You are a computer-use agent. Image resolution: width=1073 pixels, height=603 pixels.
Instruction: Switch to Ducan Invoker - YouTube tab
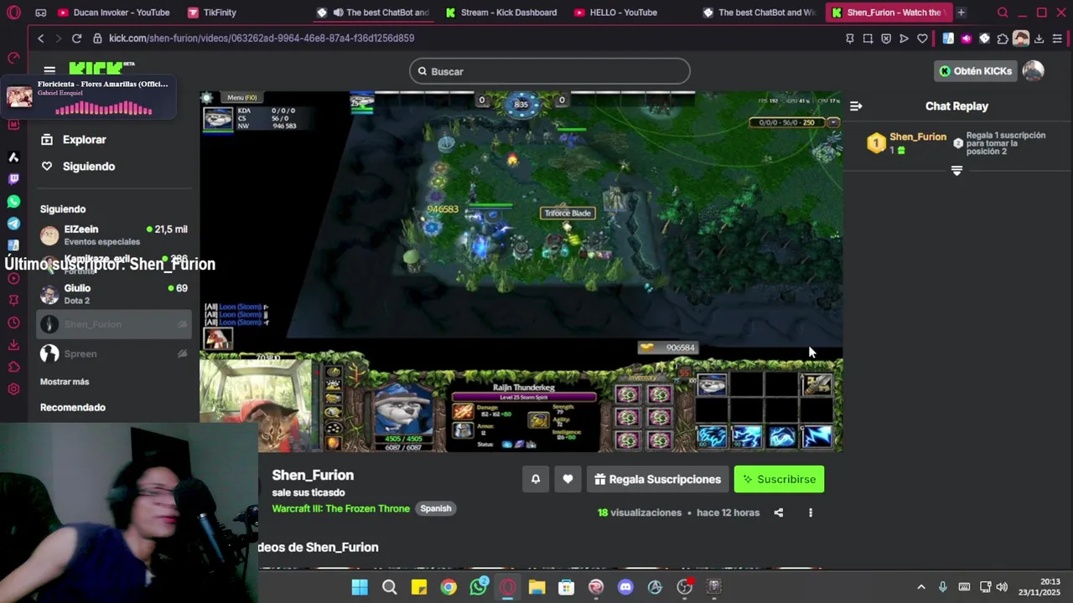[x=113, y=13]
